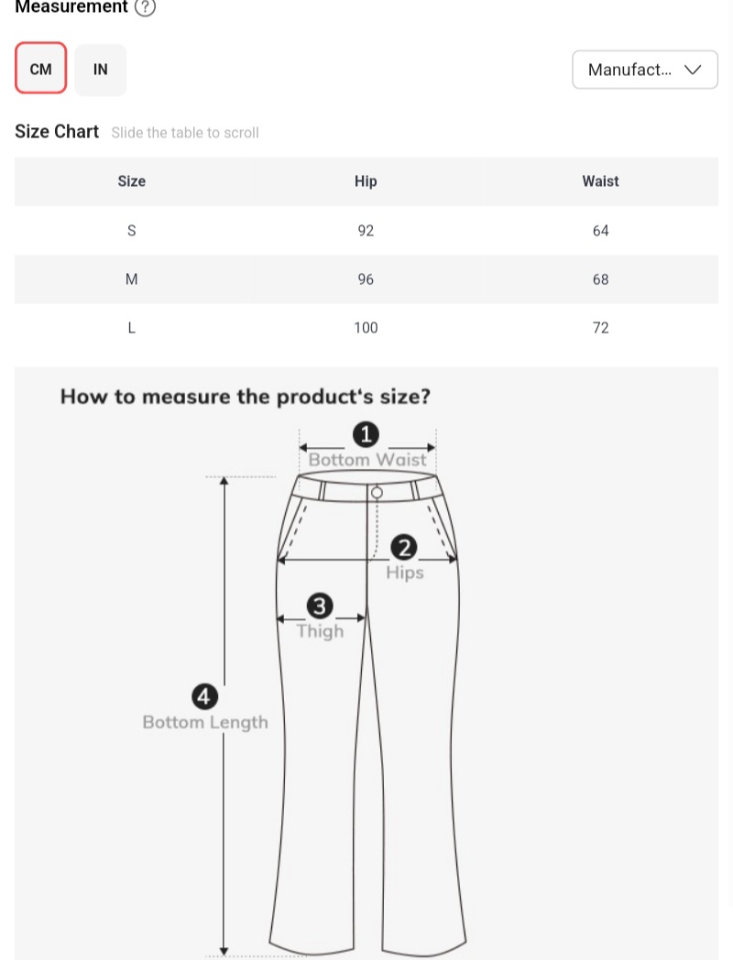The image size is (733, 960).
Task: Select the S size row
Action: point(132,231)
